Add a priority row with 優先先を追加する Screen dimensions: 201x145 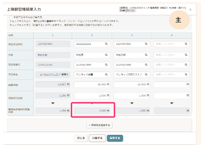coord(99,125)
